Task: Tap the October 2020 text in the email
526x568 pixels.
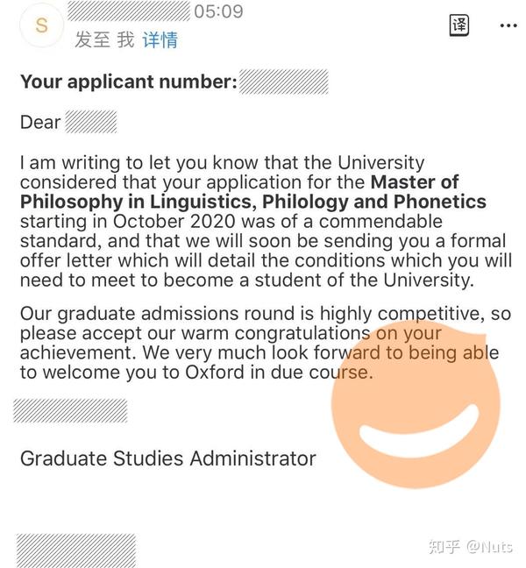Action: click(174, 222)
